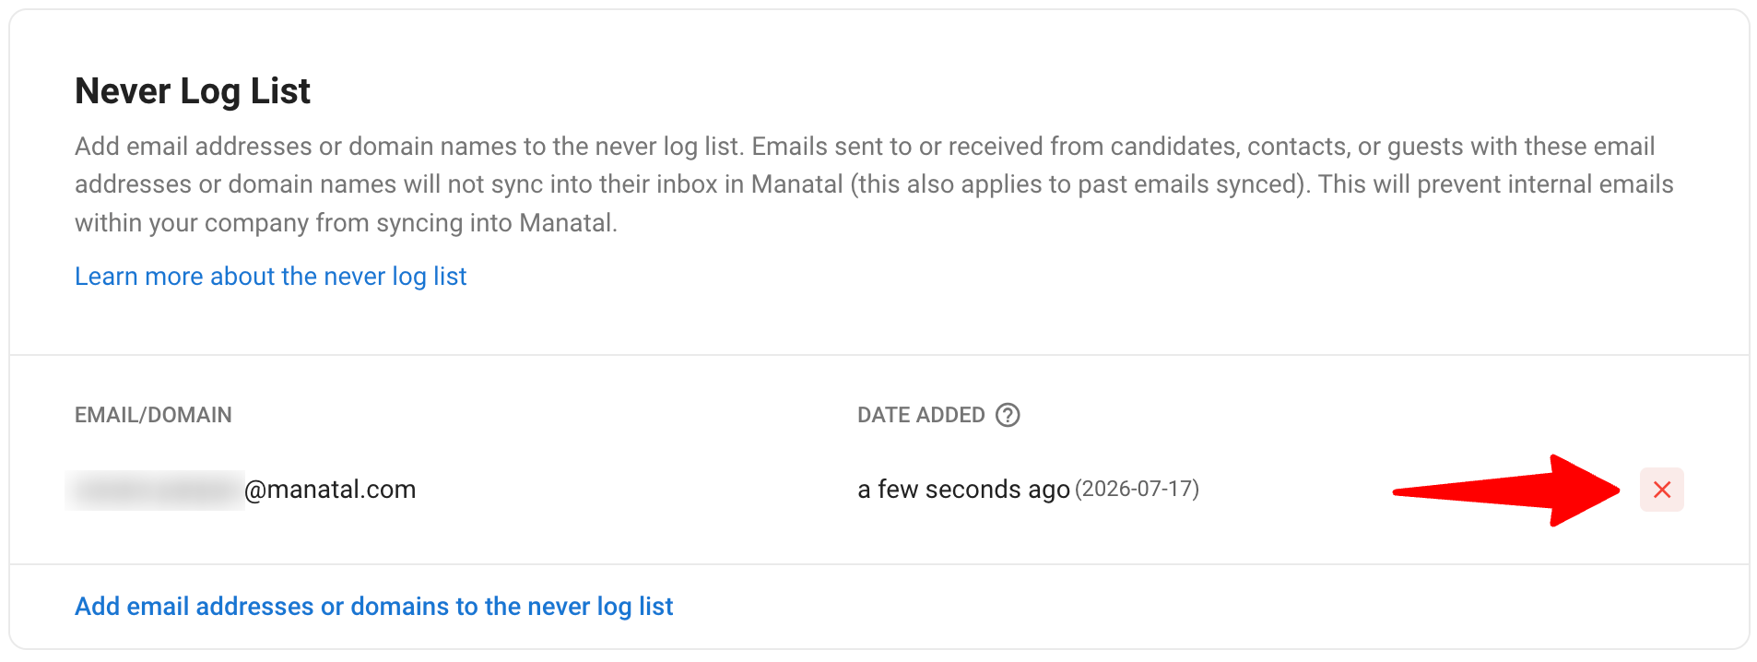Click the (2026-07-17) date text
1757x662 pixels.
click(x=1137, y=489)
